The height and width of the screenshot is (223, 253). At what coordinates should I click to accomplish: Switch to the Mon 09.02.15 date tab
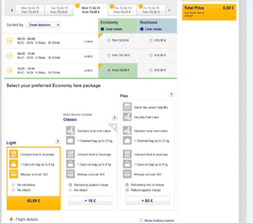click(x=30, y=10)
